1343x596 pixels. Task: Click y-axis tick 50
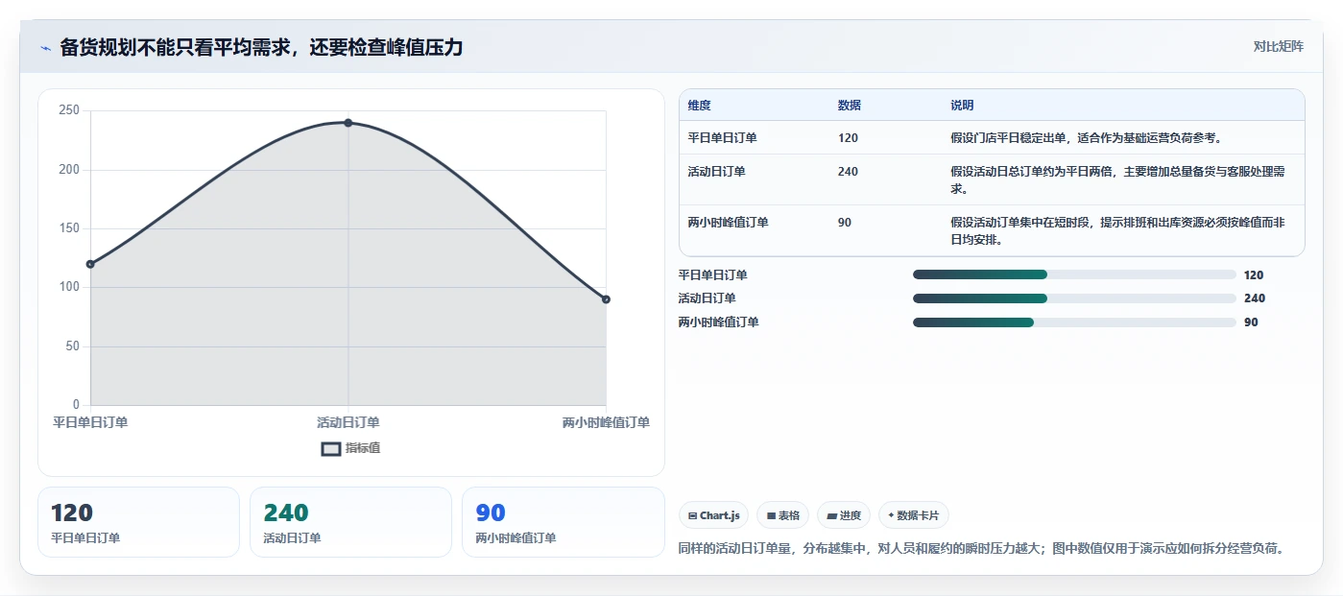click(73, 346)
